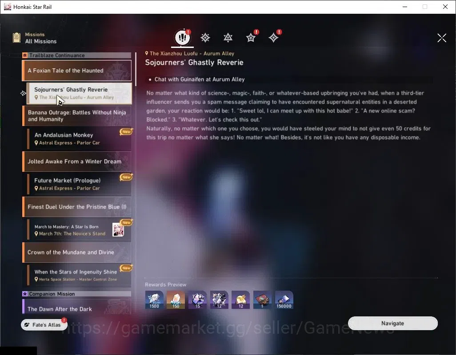The image size is (456, 355).
Task: Expand Jolted Awake From a Winter Dream group
Action: click(77, 162)
